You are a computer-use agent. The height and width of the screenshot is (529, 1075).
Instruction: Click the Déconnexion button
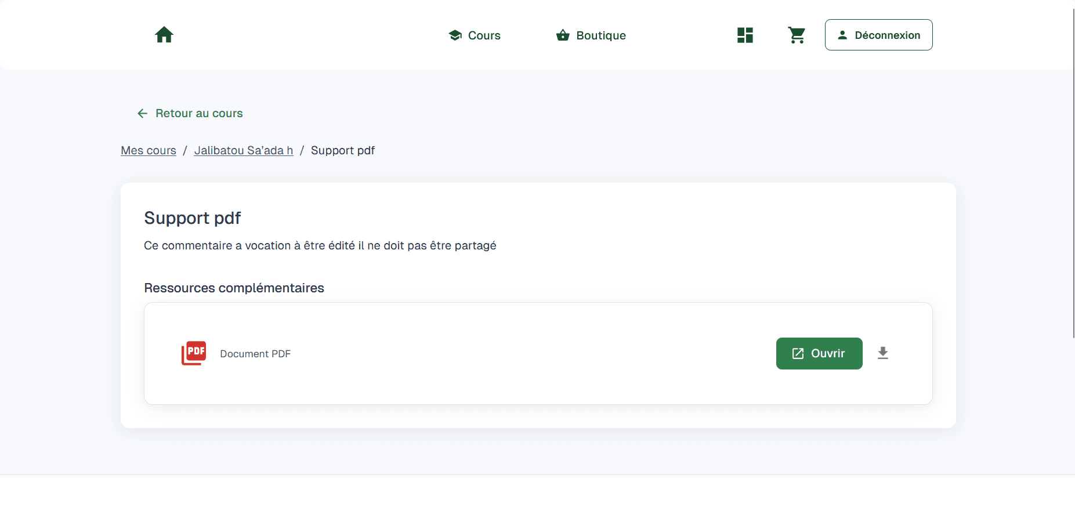[878, 35]
